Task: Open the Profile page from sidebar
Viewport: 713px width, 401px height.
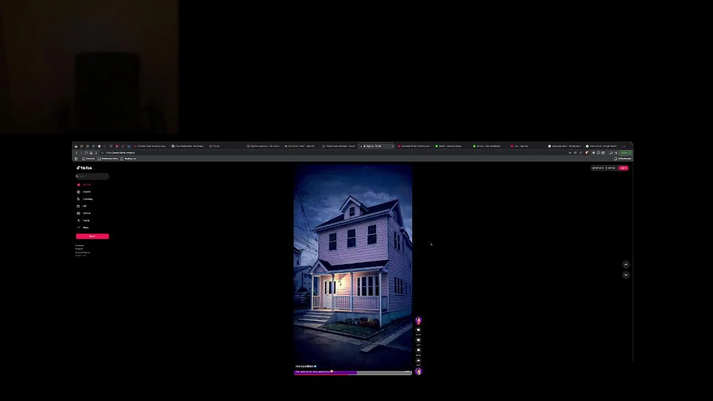Action: [x=84, y=221]
